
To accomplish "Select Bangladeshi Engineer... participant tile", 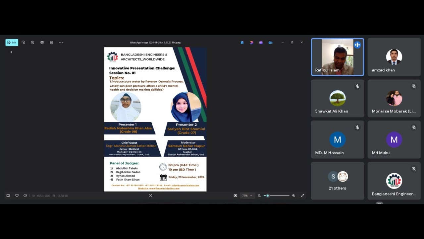I will click(394, 181).
